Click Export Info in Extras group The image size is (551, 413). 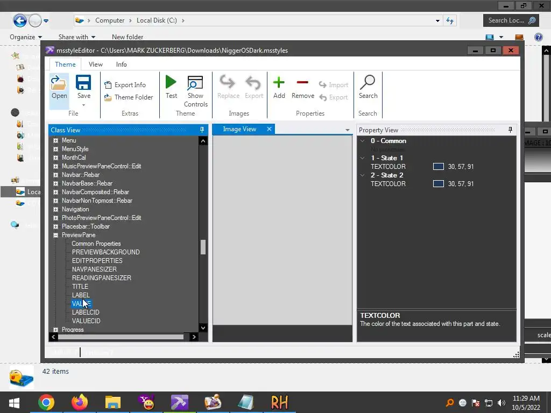125,84
